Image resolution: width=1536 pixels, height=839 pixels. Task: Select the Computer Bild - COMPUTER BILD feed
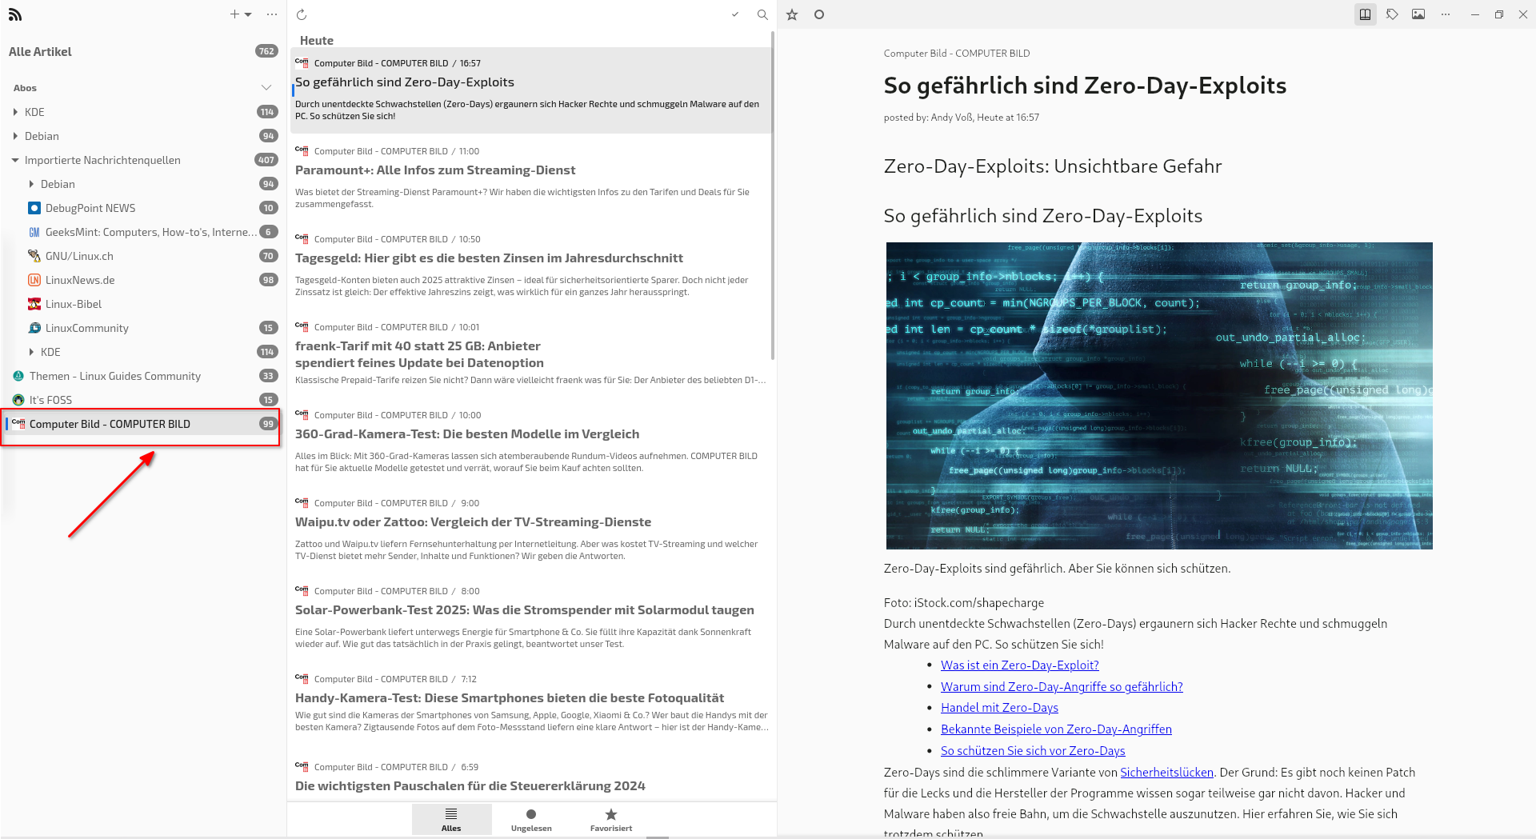click(143, 424)
